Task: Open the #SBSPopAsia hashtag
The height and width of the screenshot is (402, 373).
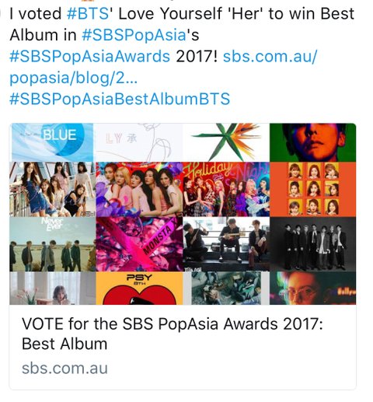Action: [x=134, y=35]
